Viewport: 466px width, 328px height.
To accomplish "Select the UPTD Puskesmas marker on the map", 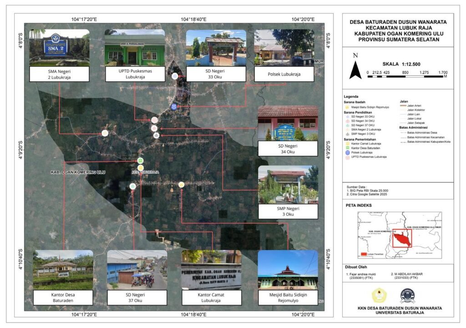I will coord(154,120).
